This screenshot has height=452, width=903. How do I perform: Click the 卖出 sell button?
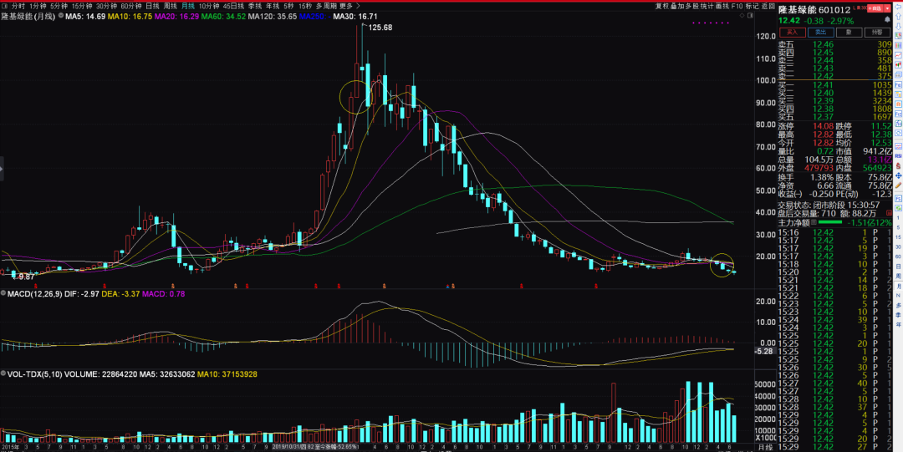coord(821,33)
